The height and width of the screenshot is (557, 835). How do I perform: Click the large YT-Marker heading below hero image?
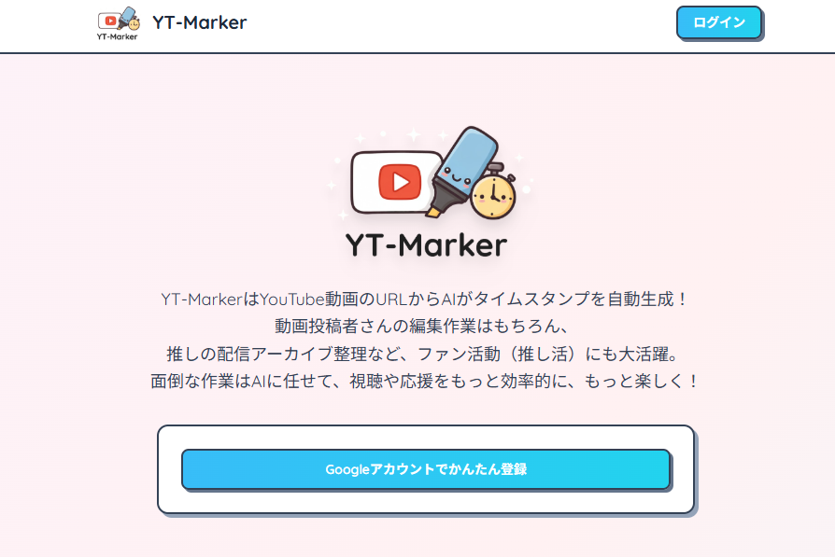[x=426, y=244]
